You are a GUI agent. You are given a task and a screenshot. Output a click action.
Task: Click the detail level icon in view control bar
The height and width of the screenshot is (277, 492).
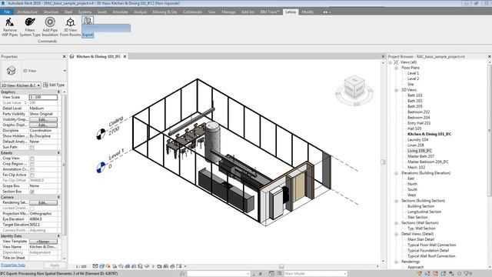coord(95,266)
